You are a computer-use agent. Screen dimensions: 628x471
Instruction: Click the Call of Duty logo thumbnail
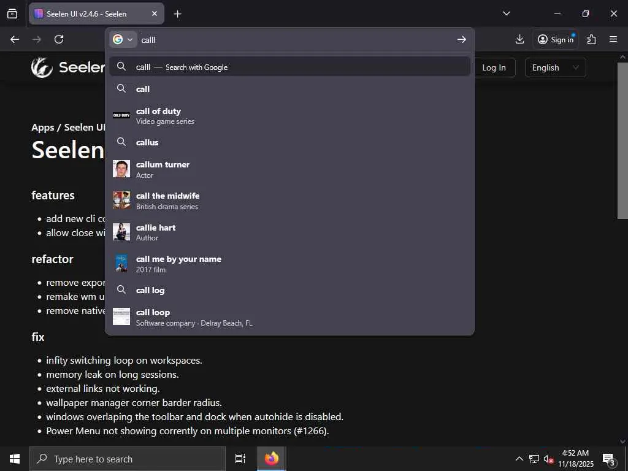pyautogui.click(x=121, y=115)
